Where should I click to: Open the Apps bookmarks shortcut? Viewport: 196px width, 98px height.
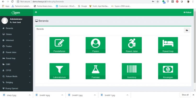[x=6, y=6]
